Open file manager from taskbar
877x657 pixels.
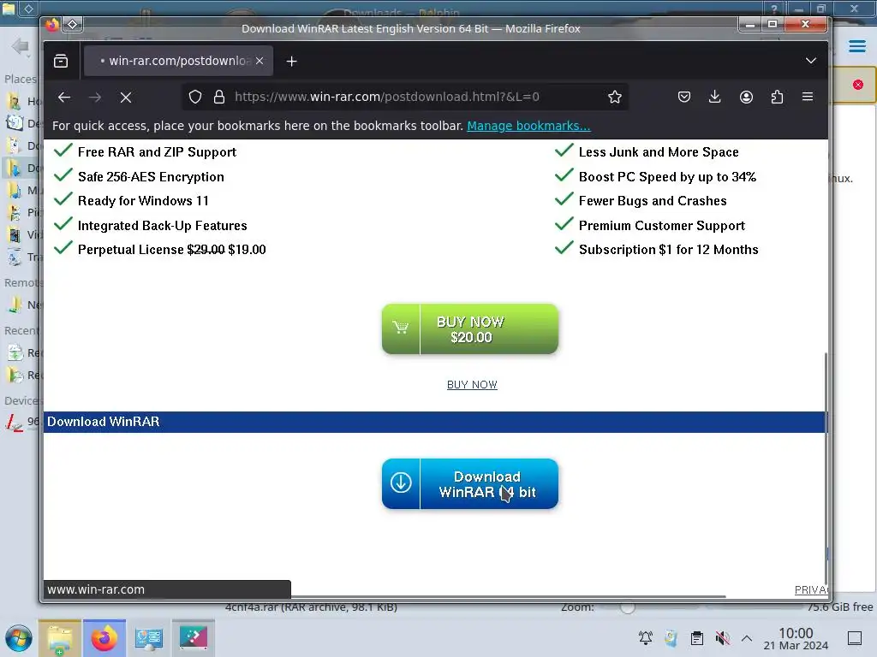coord(60,638)
